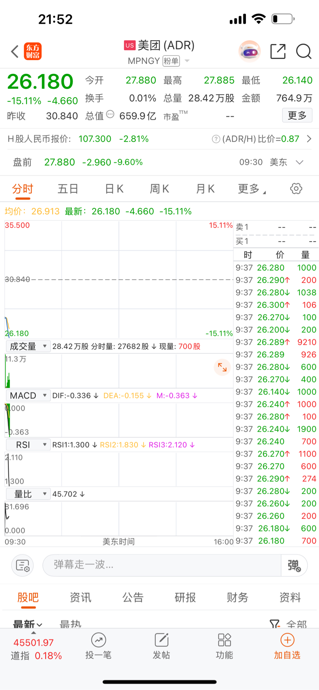Image resolution: width=319 pixels, height=690 pixels.
Task: Select the 分时 chart tab
Action: pos(23,189)
